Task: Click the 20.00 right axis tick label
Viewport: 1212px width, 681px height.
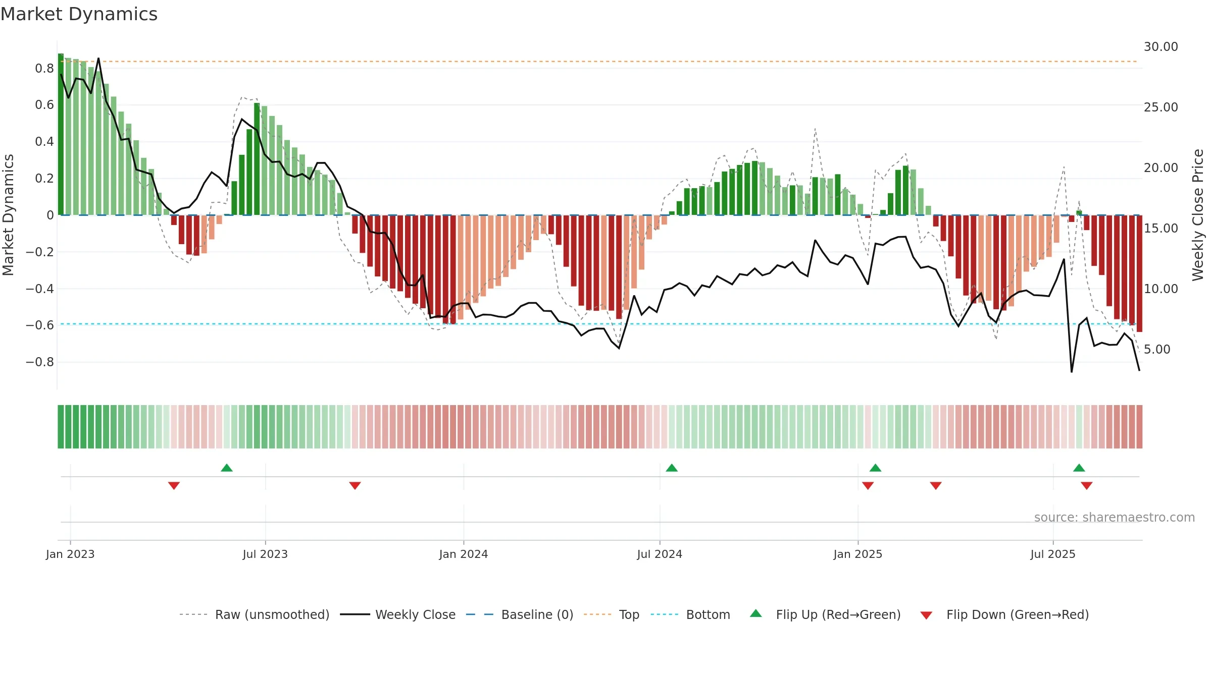Action: point(1161,168)
